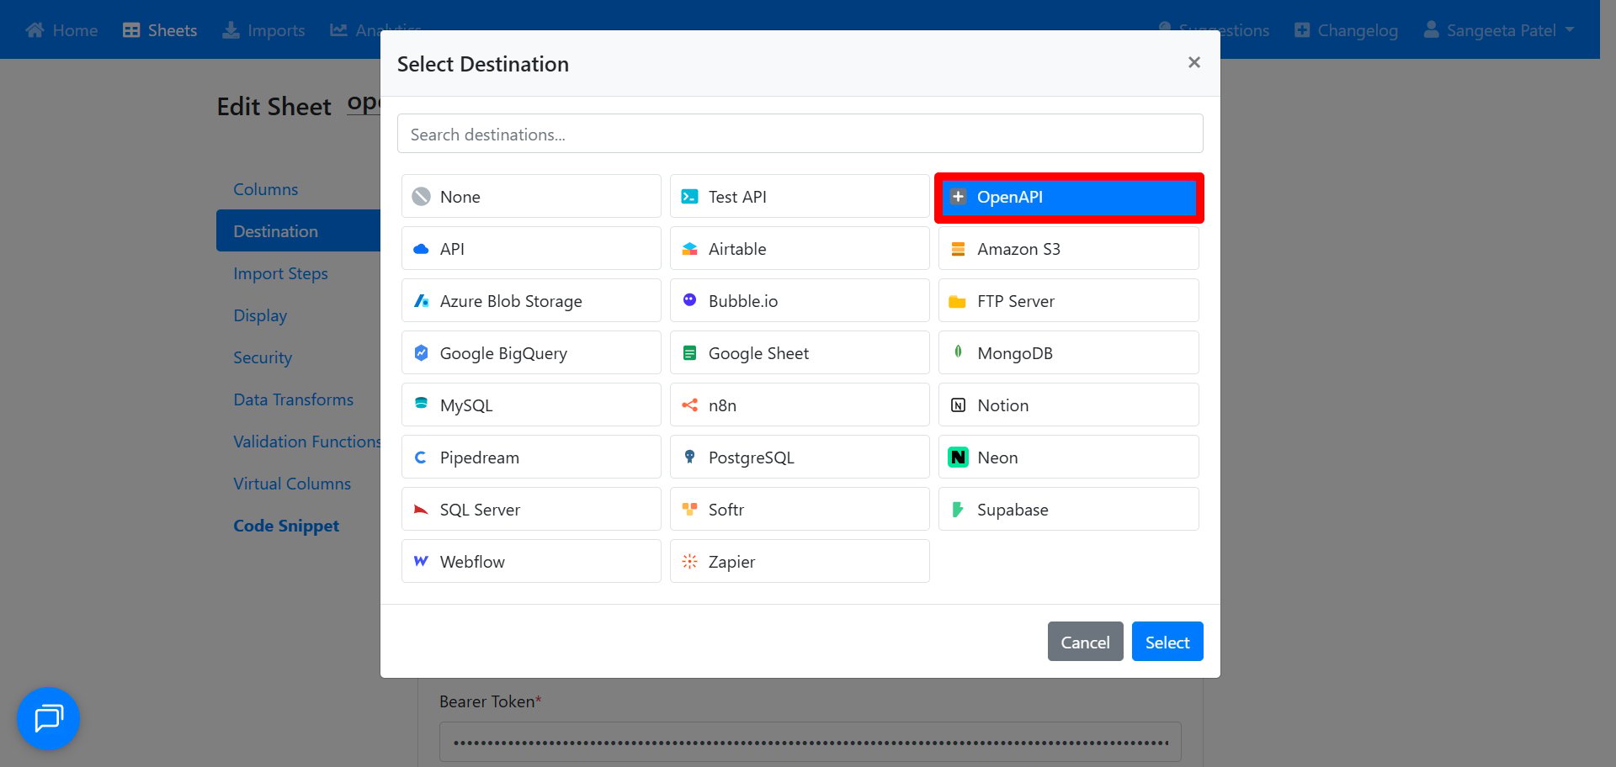Pick the Amazon S3 icon
The height and width of the screenshot is (767, 1616).
(x=958, y=248)
